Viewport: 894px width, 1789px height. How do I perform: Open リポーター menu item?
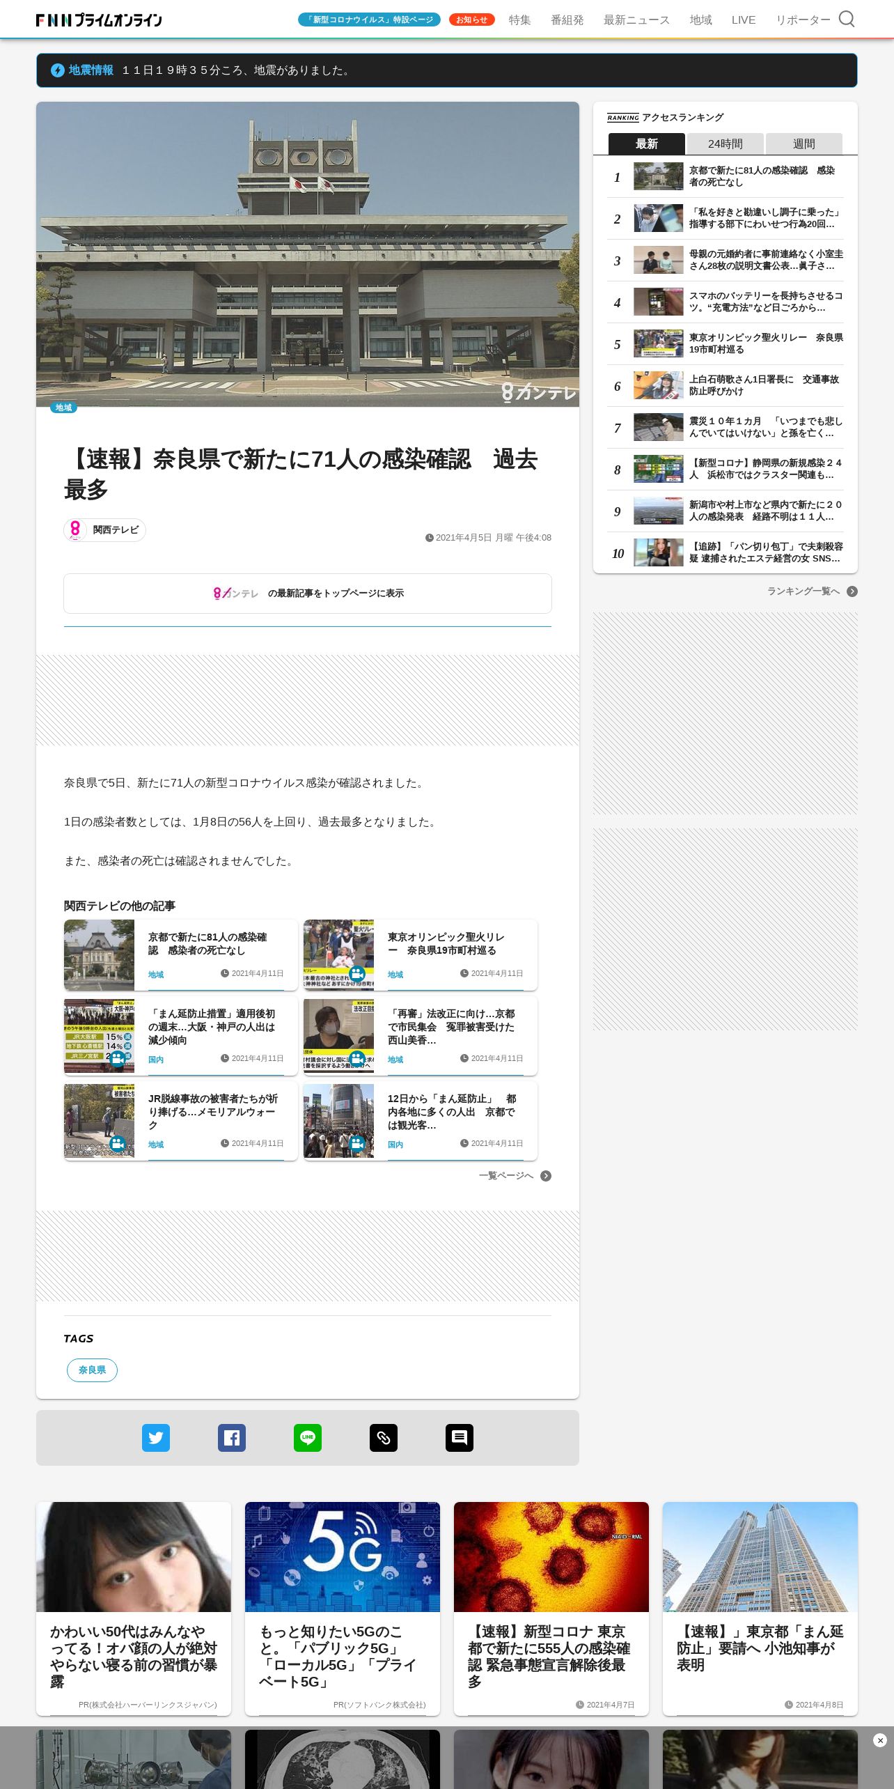pos(803,20)
